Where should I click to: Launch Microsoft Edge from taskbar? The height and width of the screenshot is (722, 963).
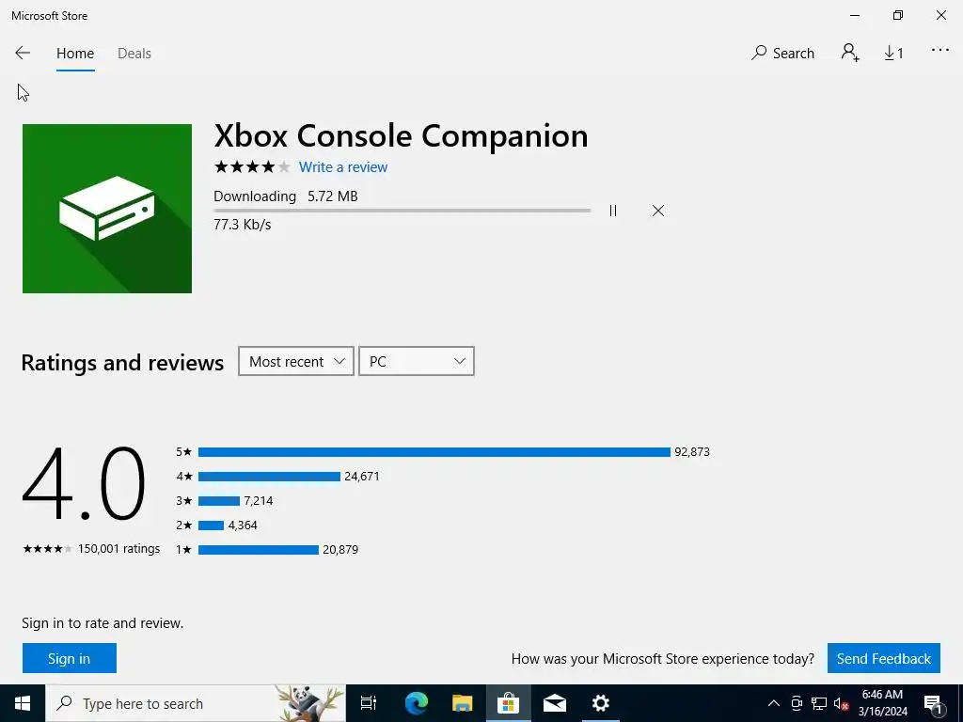coord(416,703)
